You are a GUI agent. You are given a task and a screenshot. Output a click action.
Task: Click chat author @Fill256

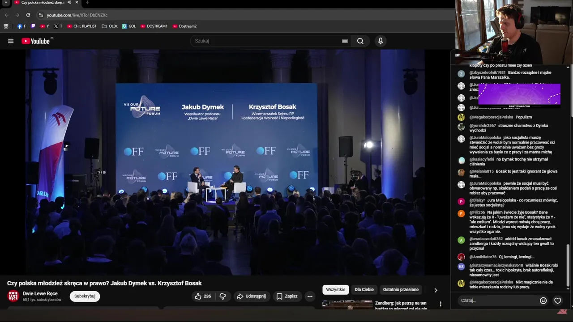click(x=477, y=212)
